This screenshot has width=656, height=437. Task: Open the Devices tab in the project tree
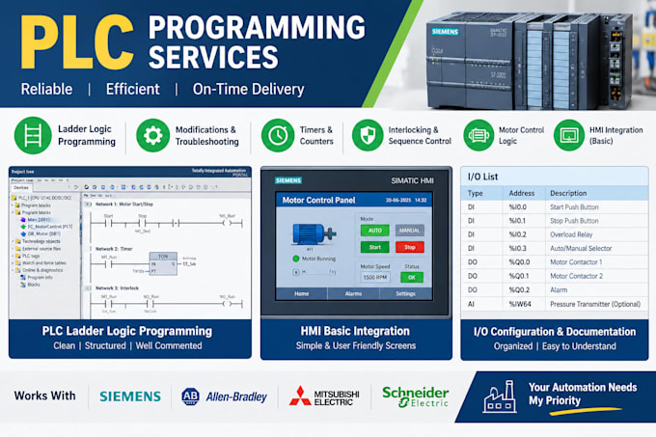tap(21, 188)
